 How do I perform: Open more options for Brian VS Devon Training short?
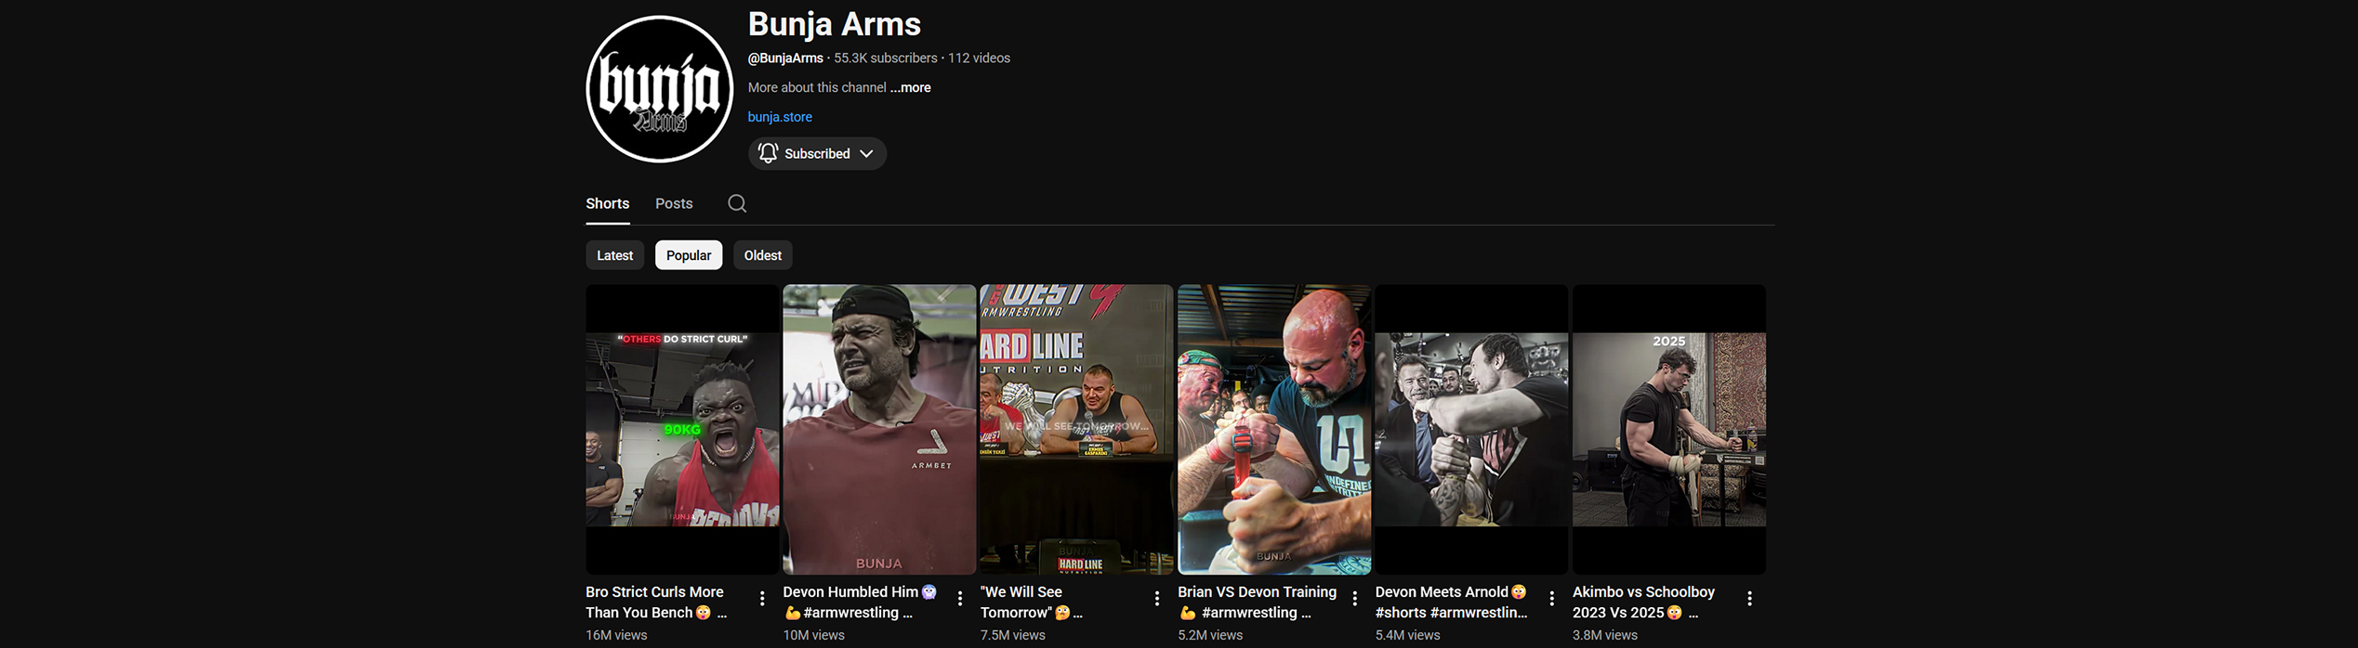point(1354,599)
